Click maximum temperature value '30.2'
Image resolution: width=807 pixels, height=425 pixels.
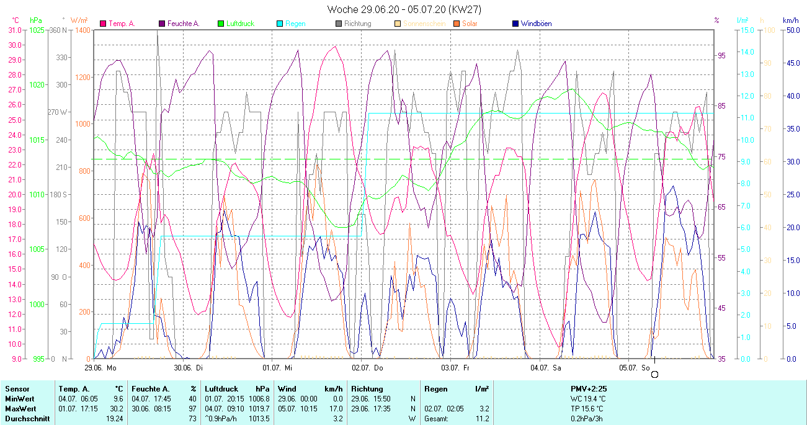[117, 408]
